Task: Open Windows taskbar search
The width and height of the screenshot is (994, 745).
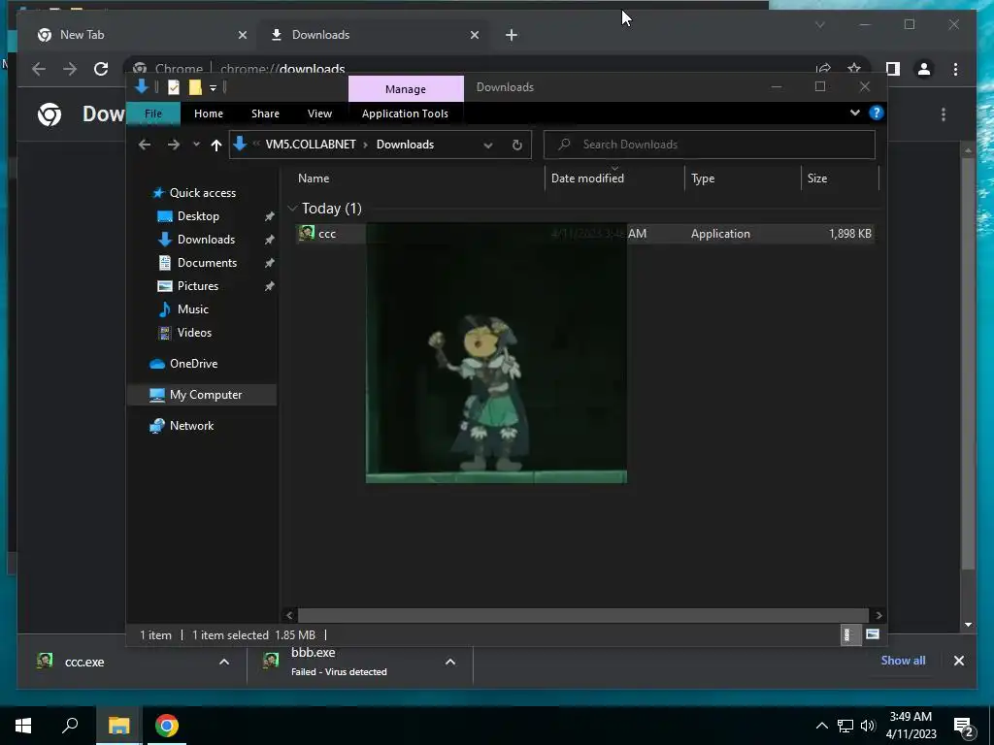Action: [x=70, y=726]
